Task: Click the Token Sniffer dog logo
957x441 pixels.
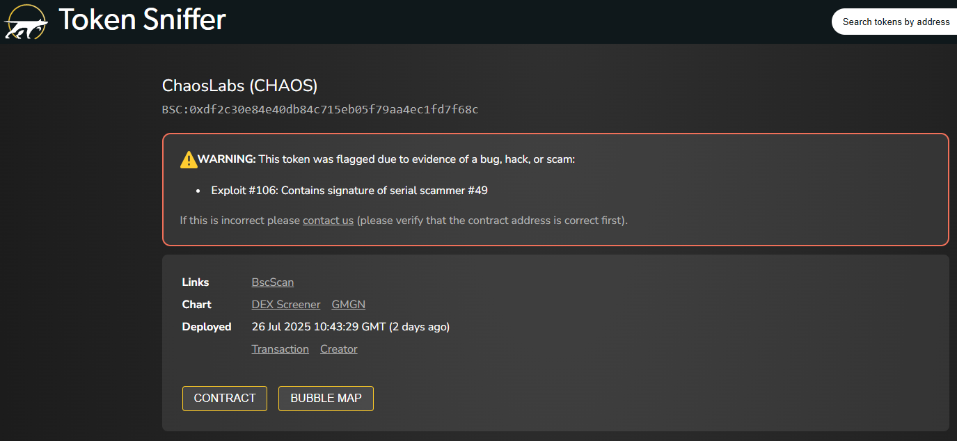Action: click(x=26, y=21)
